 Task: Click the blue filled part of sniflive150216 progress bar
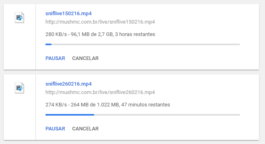point(48,44)
